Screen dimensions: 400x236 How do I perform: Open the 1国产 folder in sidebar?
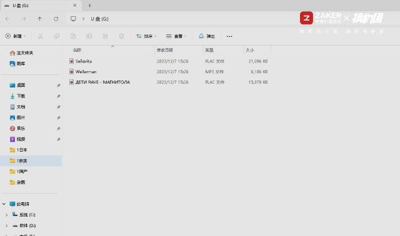(x=18, y=172)
